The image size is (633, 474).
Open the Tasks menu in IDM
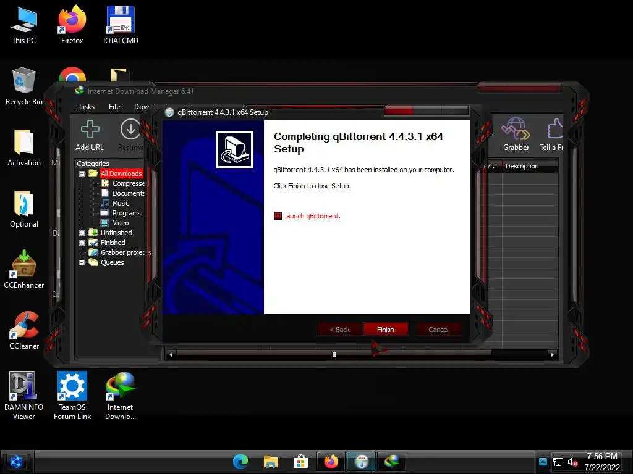point(86,107)
